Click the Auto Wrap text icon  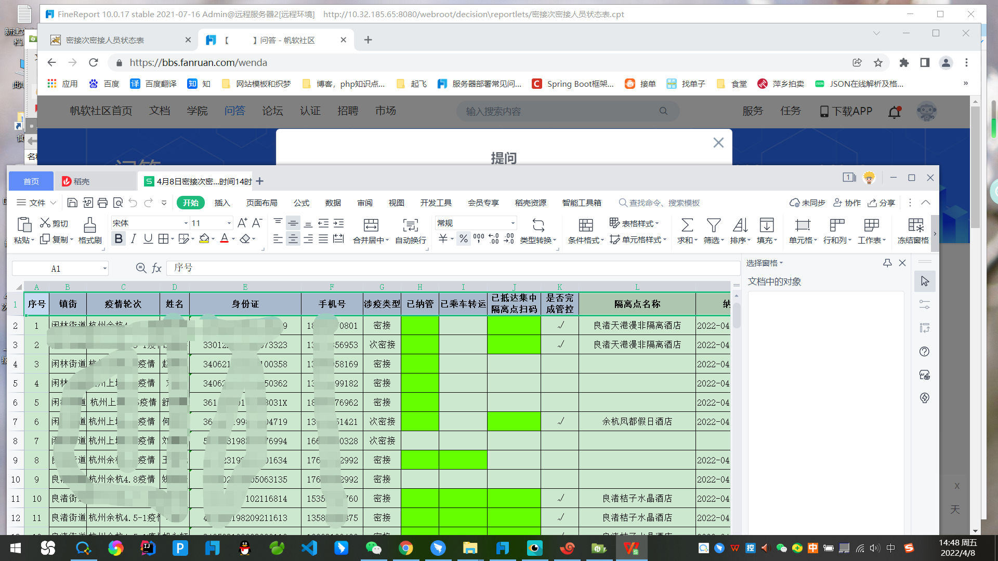coord(410,225)
